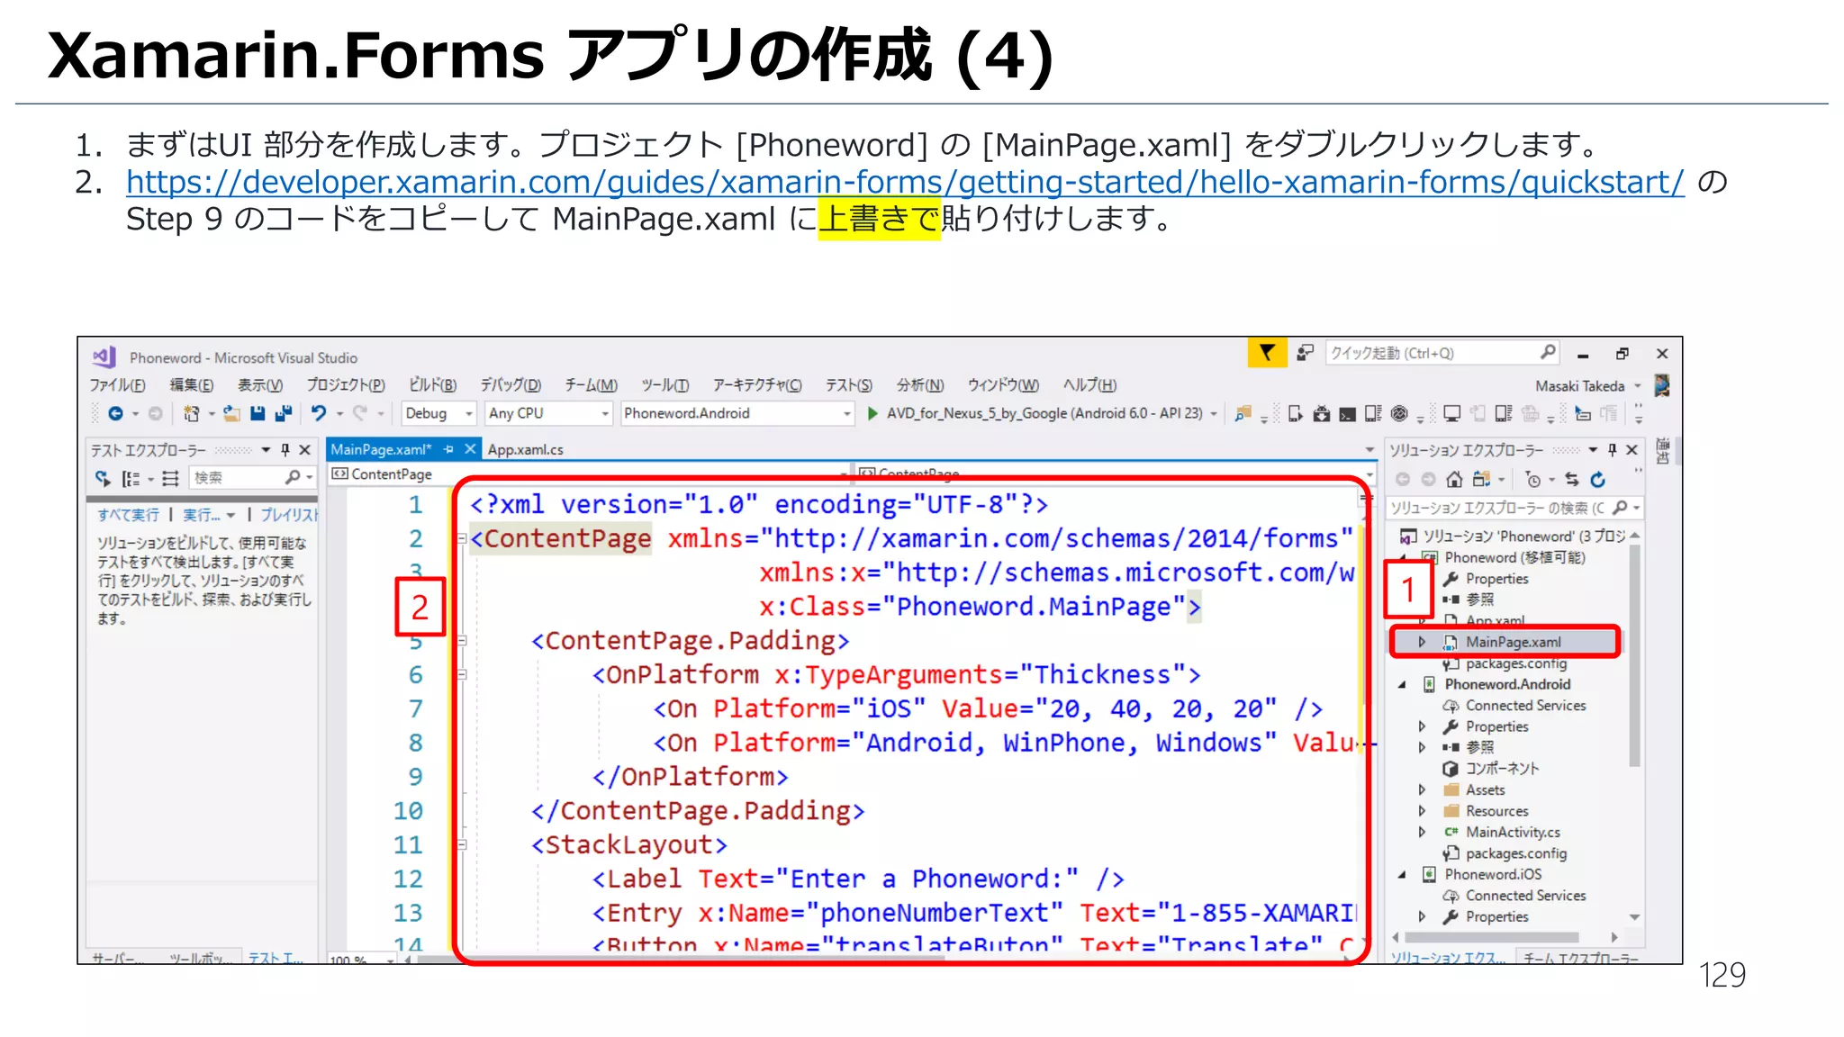Refresh the Solution Explorer
This screenshot has width=1844, height=1037.
[x=1598, y=479]
